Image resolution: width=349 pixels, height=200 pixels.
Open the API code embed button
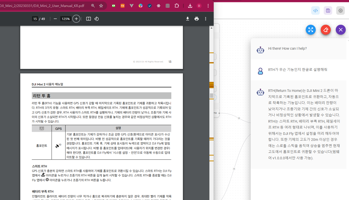tap(315, 10)
